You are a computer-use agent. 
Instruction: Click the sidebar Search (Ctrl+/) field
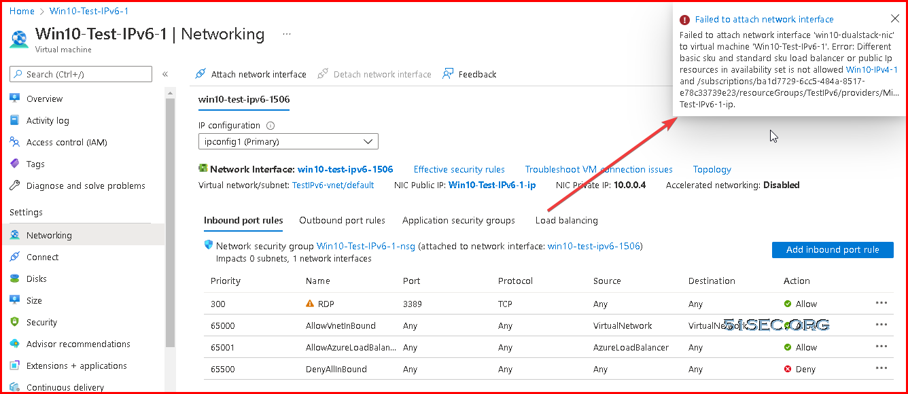point(81,74)
